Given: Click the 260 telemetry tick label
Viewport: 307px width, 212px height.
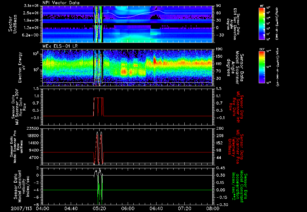Looking at the screenshot, I should [219, 128].
